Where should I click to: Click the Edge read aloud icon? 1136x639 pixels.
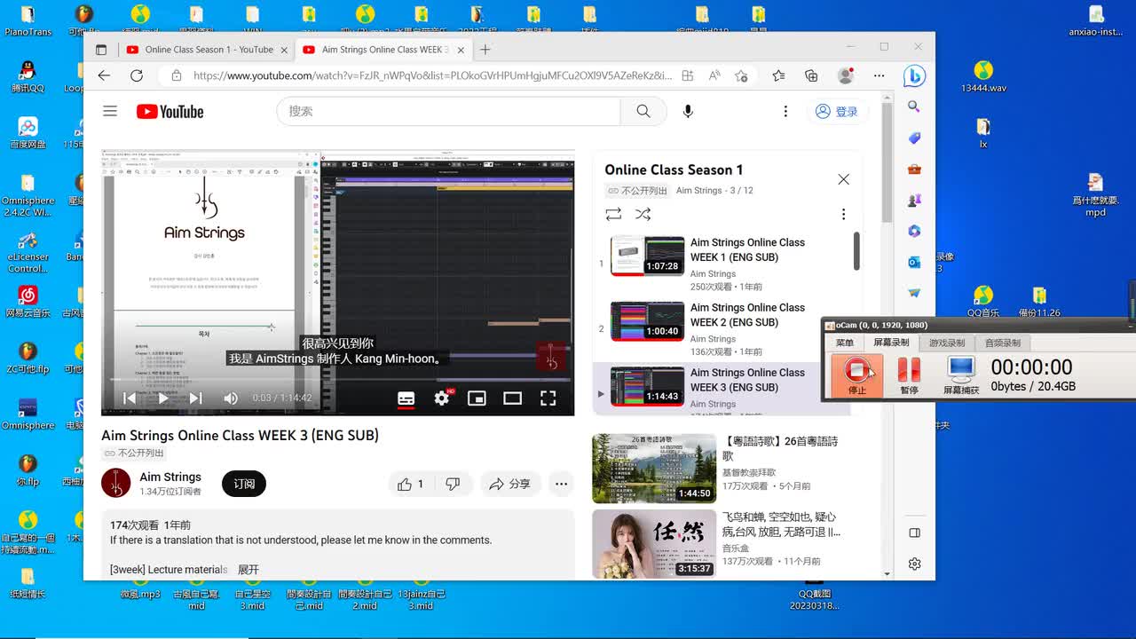point(714,75)
